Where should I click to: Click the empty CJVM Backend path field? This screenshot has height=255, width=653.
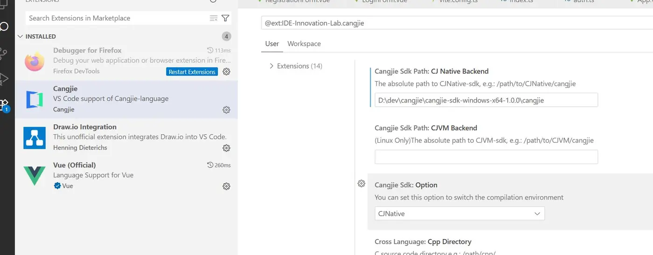486,157
